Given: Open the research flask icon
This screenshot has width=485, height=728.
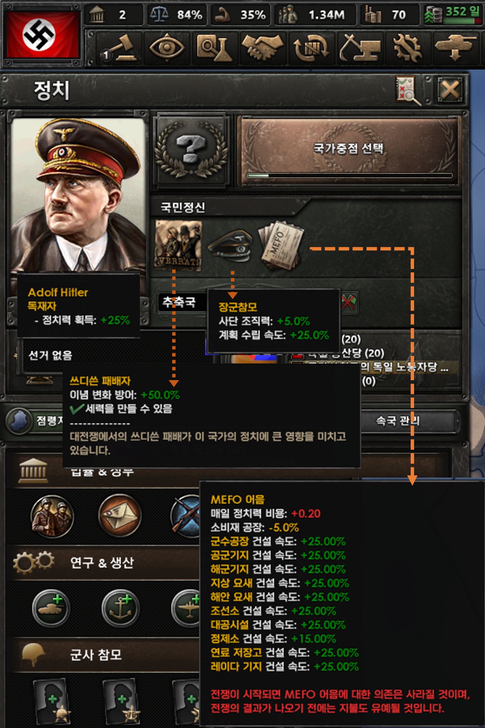Looking at the screenshot, I should click(x=215, y=48).
